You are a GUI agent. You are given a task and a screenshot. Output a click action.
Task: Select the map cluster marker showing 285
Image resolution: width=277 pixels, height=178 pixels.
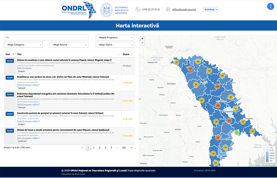(218, 105)
